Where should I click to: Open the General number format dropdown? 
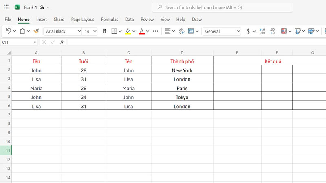point(222,31)
